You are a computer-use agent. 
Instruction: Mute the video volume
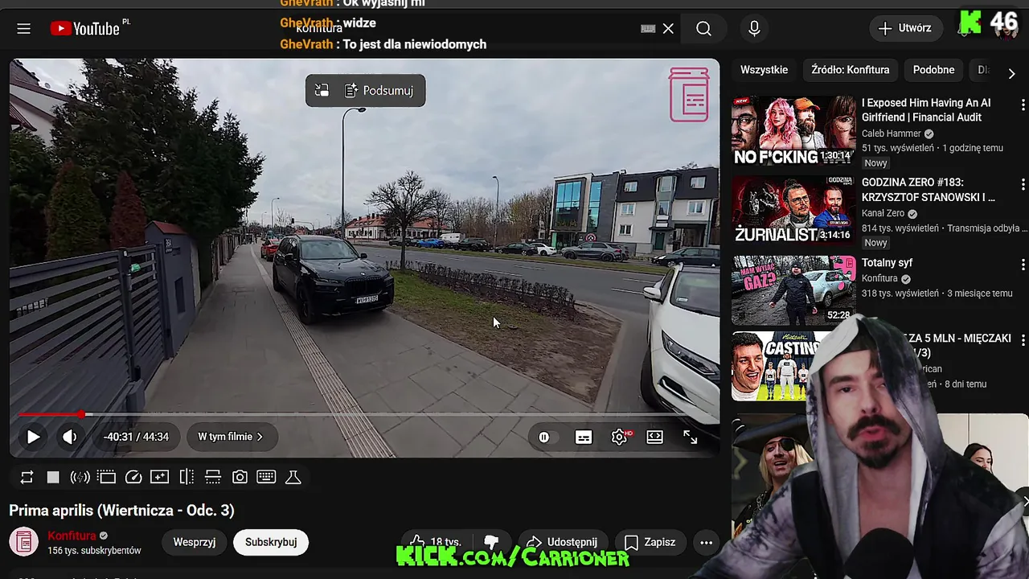pyautogui.click(x=70, y=437)
